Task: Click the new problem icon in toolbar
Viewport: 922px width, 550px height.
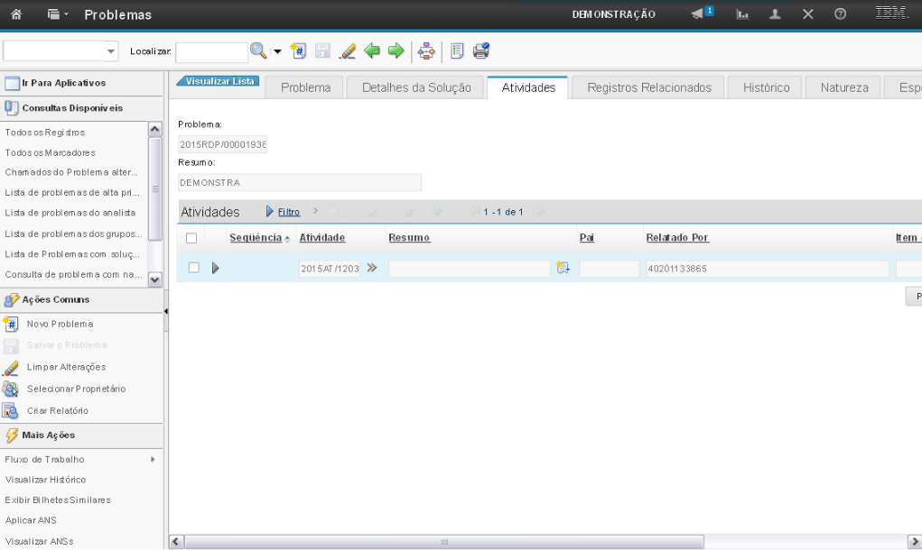Action: click(x=299, y=51)
